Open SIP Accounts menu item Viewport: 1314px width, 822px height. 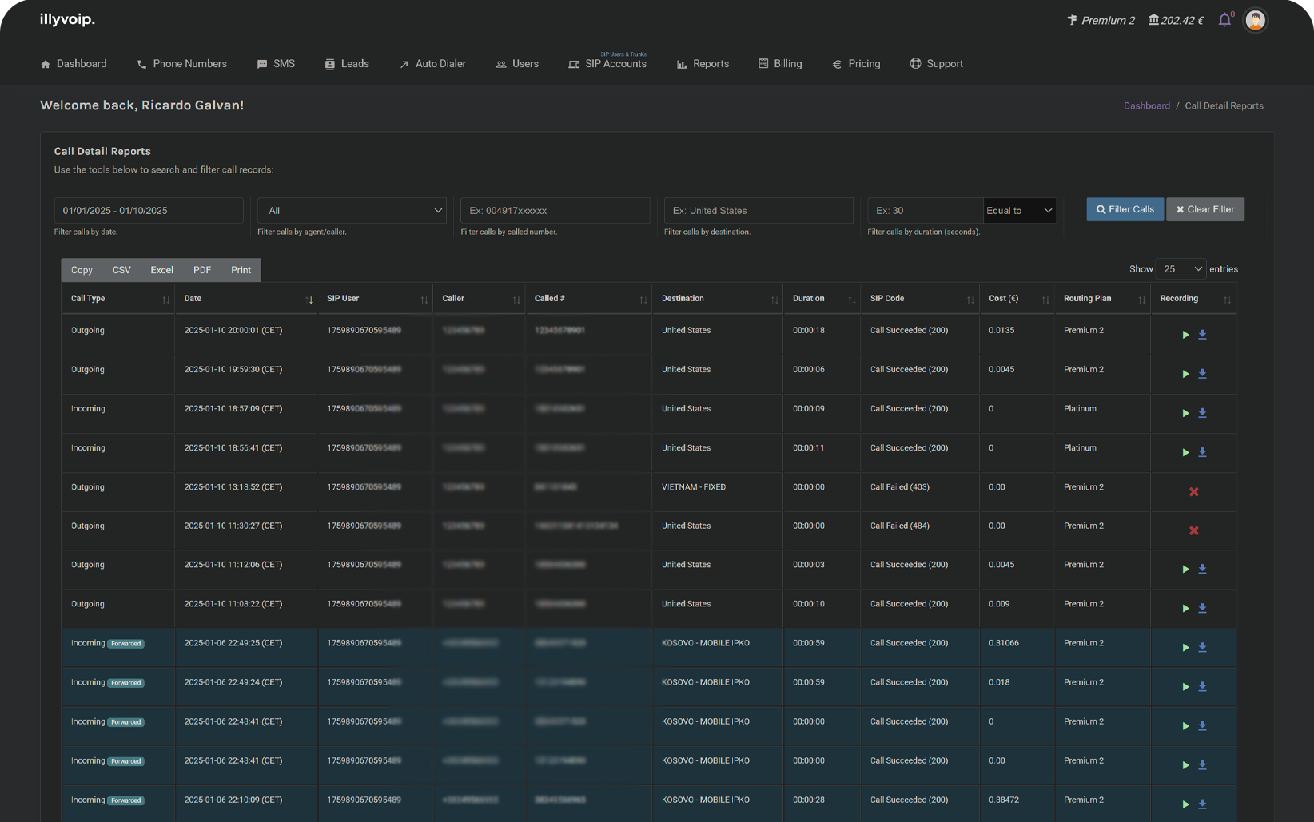pyautogui.click(x=607, y=64)
